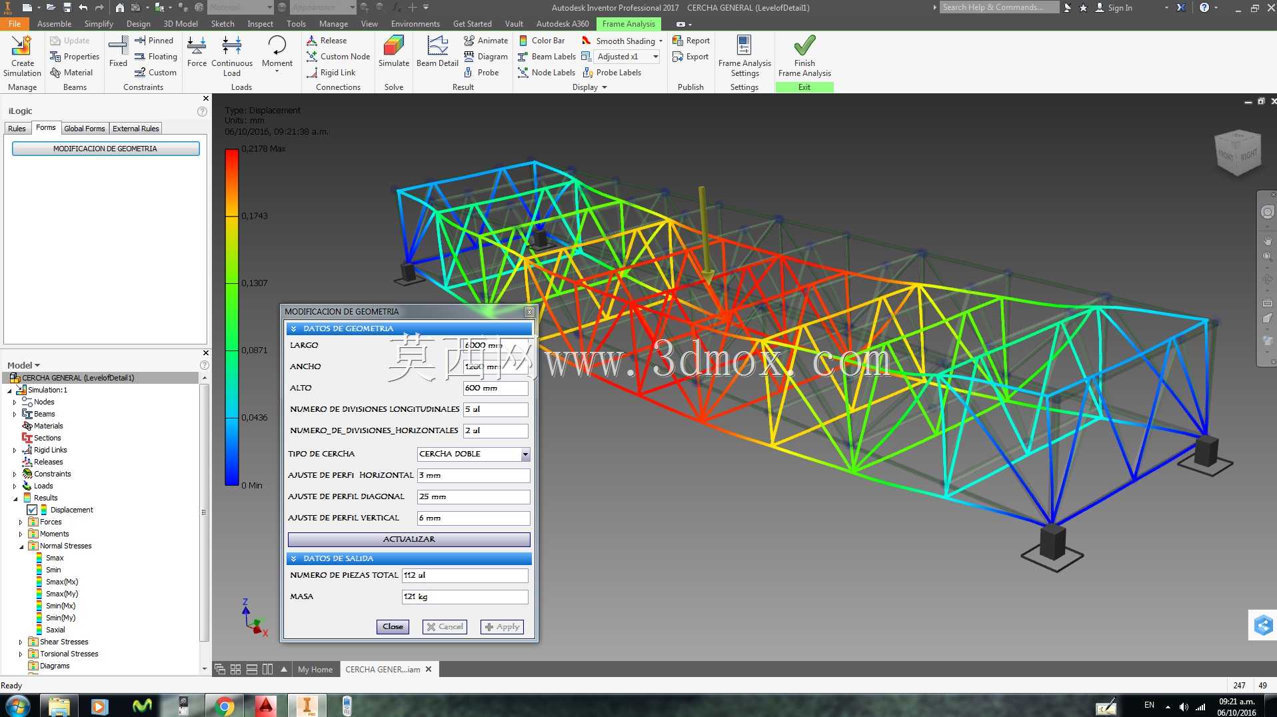Click Cancel in the geometry dialog

click(445, 626)
